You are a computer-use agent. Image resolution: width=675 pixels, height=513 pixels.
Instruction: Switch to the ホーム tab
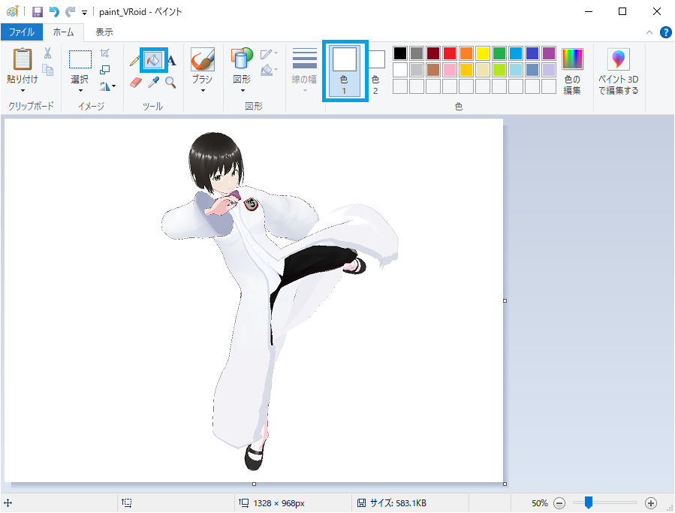(63, 32)
